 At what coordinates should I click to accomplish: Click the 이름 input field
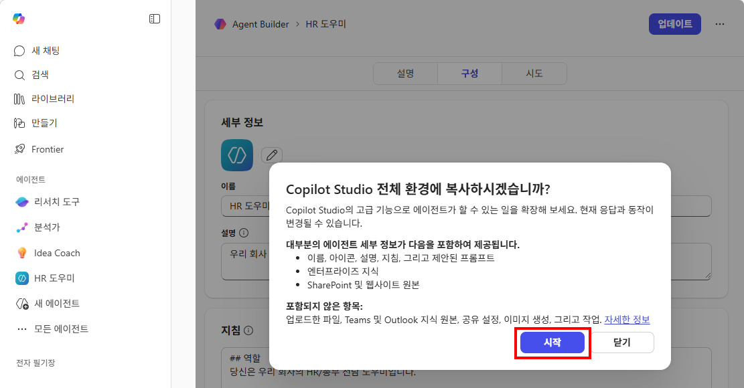pyautogui.click(x=467, y=206)
